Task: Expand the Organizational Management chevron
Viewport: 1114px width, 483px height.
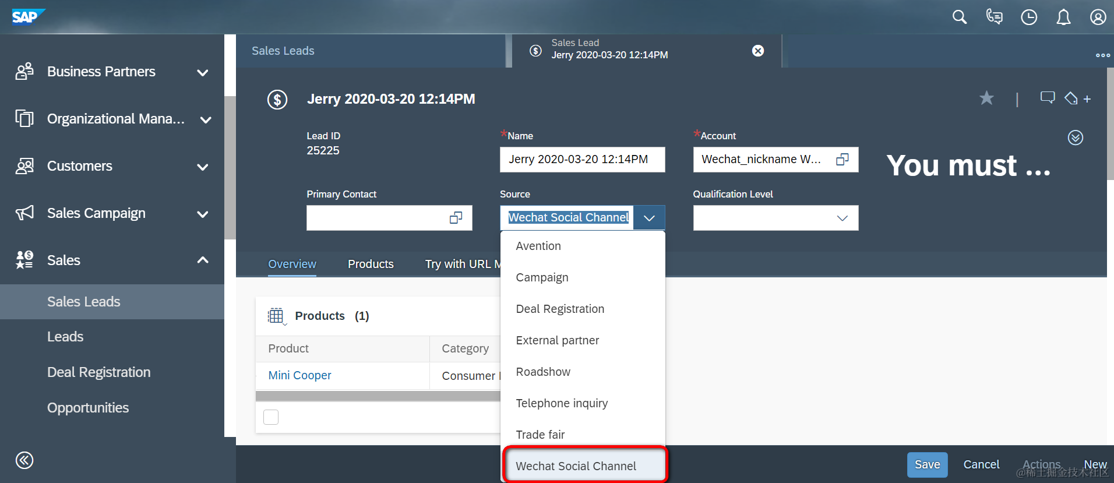Action: pyautogui.click(x=206, y=120)
